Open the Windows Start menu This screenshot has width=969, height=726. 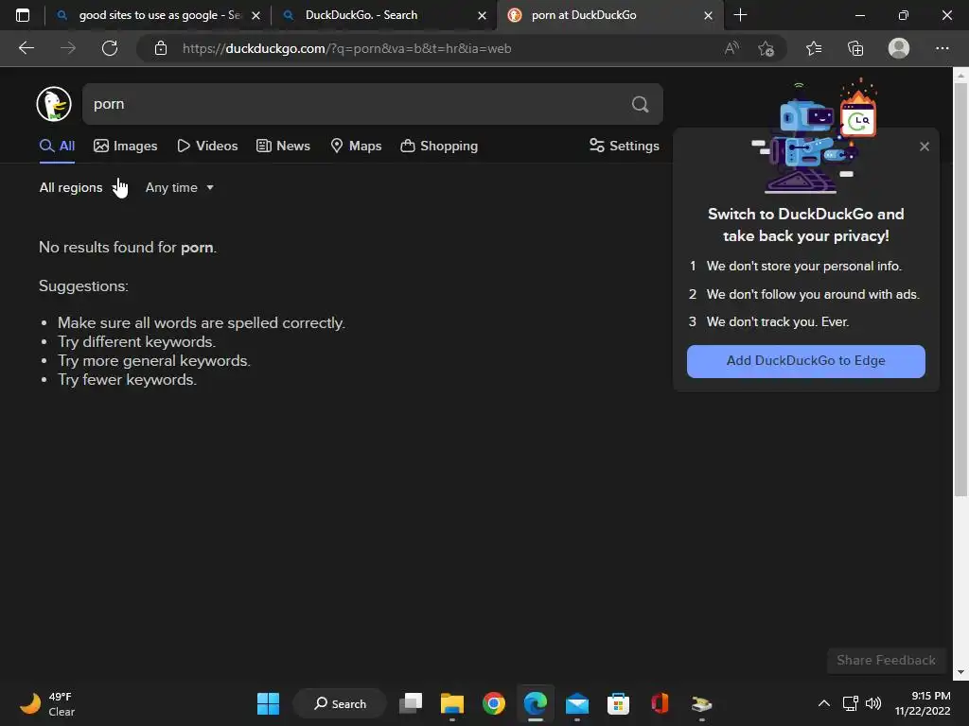click(x=268, y=703)
